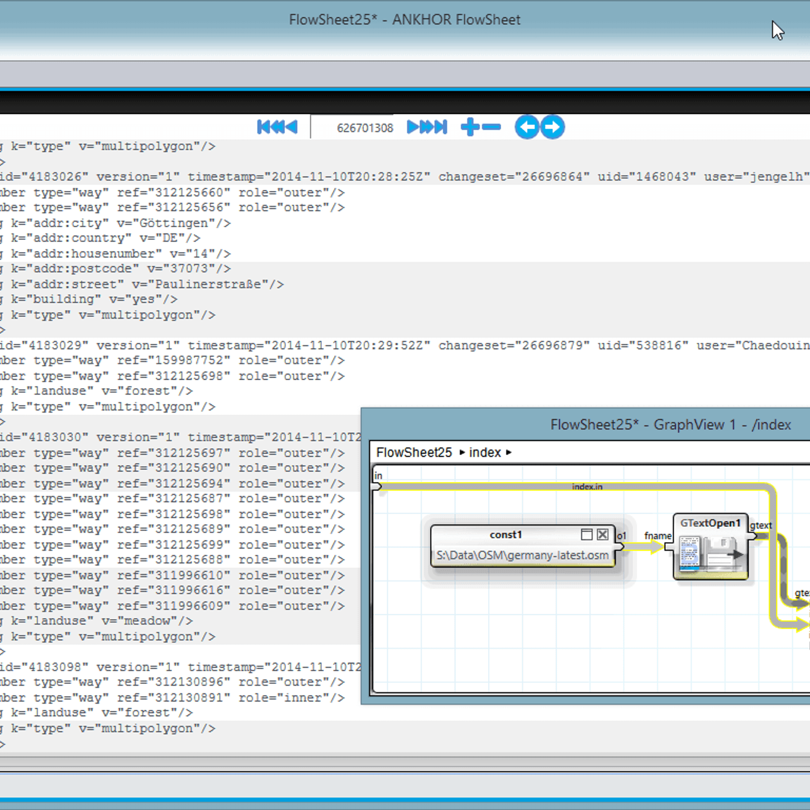
Task: Step forward with the single right arrow icon
Action: coord(413,127)
